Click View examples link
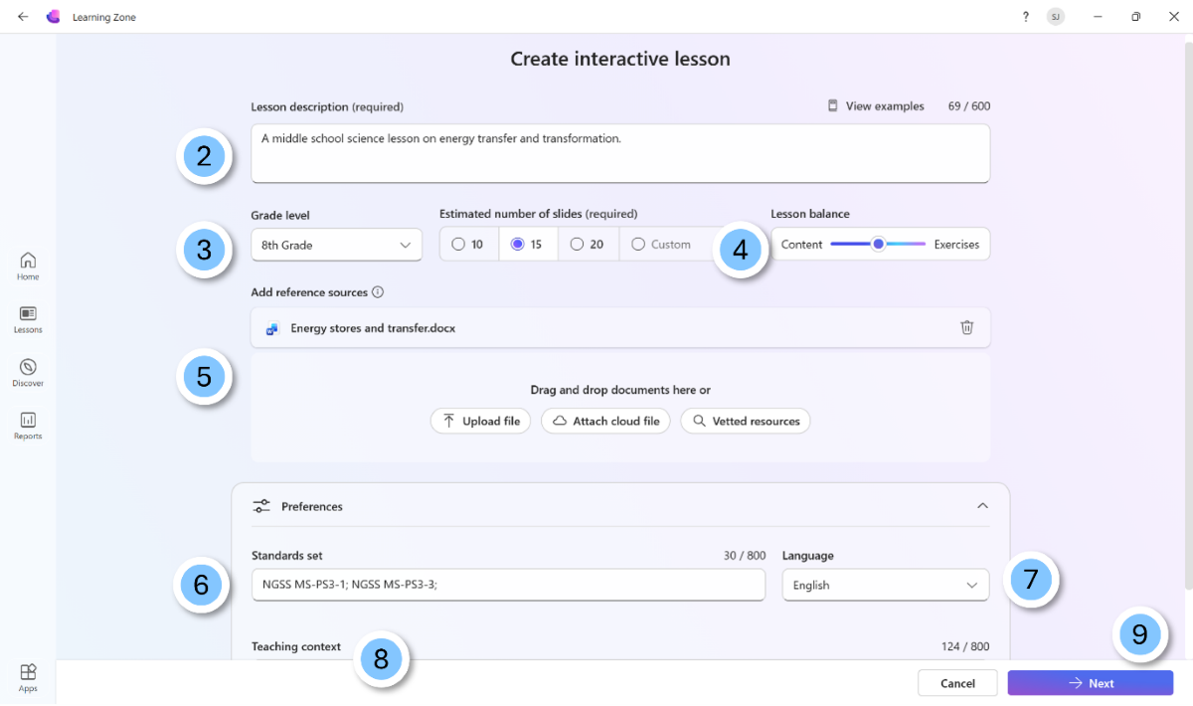This screenshot has width=1193, height=706. coord(876,106)
